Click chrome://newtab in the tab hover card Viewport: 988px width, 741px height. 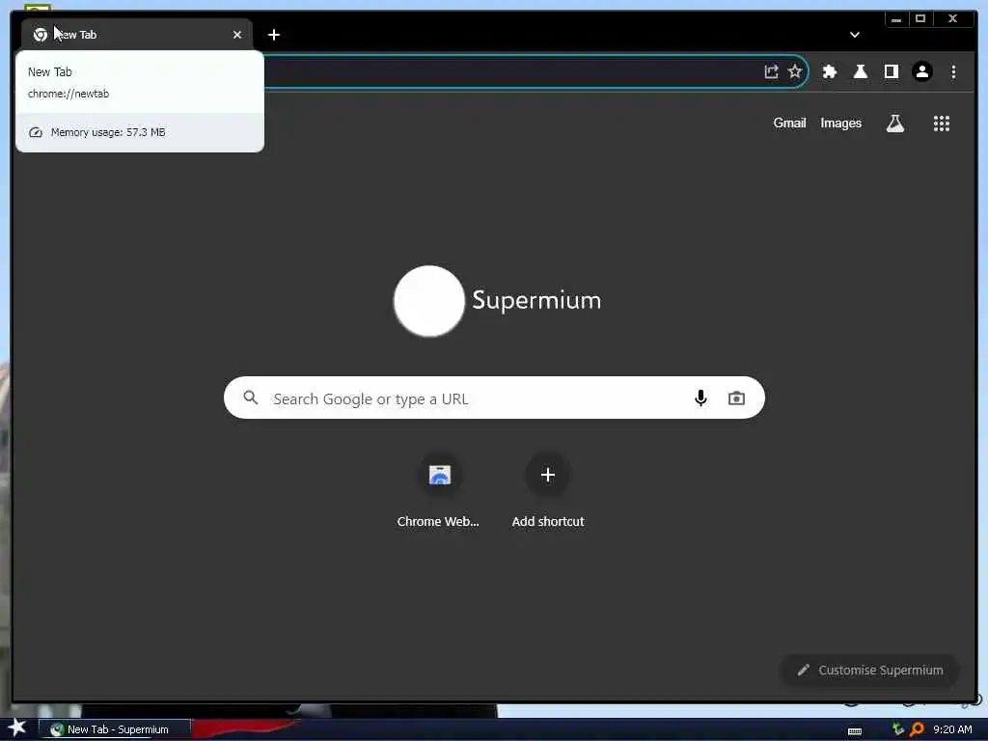(x=69, y=94)
